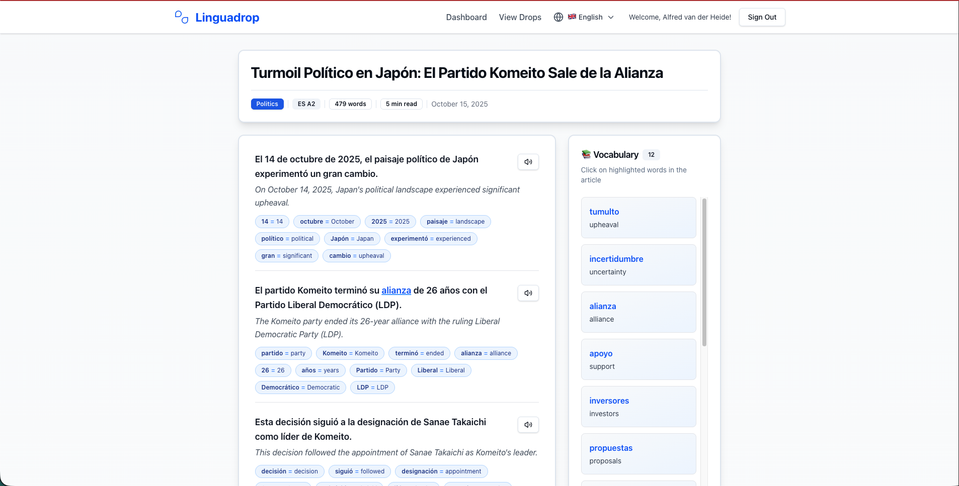Click the 479 words badge

[x=350, y=104]
